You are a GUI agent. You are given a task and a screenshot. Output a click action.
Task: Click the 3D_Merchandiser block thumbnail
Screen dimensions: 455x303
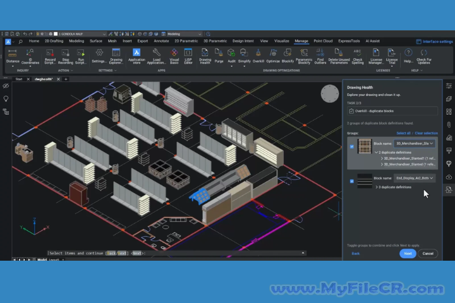[365, 146]
